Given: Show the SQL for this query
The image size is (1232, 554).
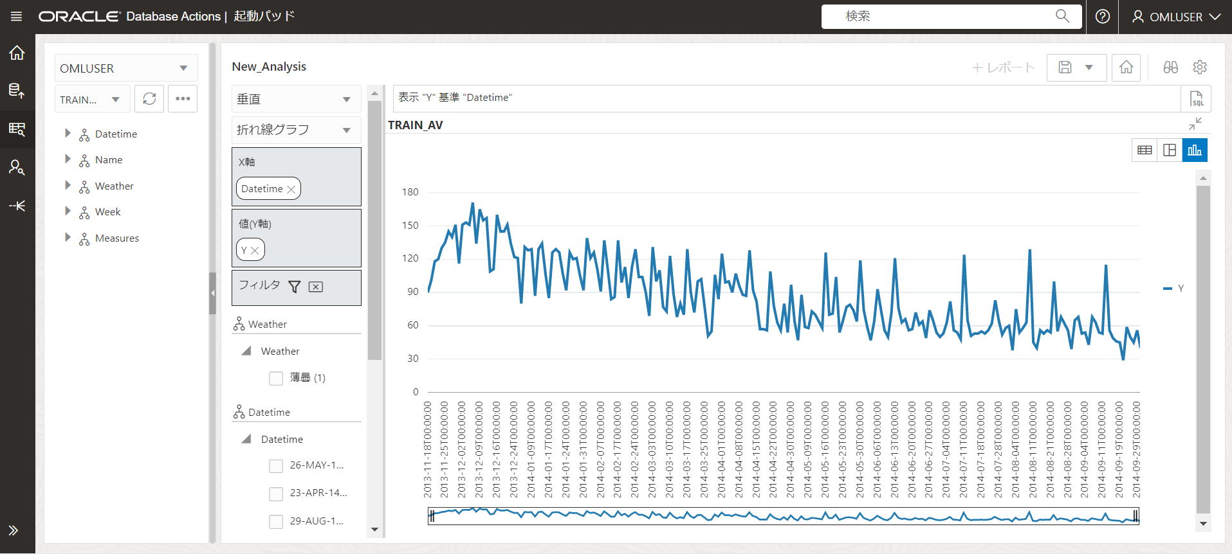Looking at the screenshot, I should (x=1197, y=98).
